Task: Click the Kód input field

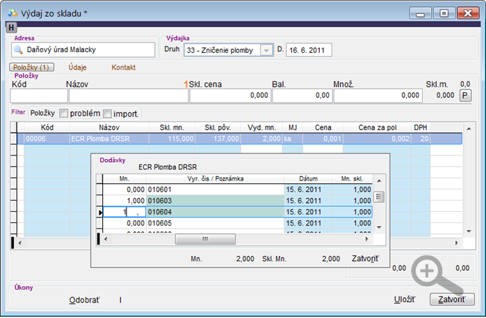Action: 39,96
